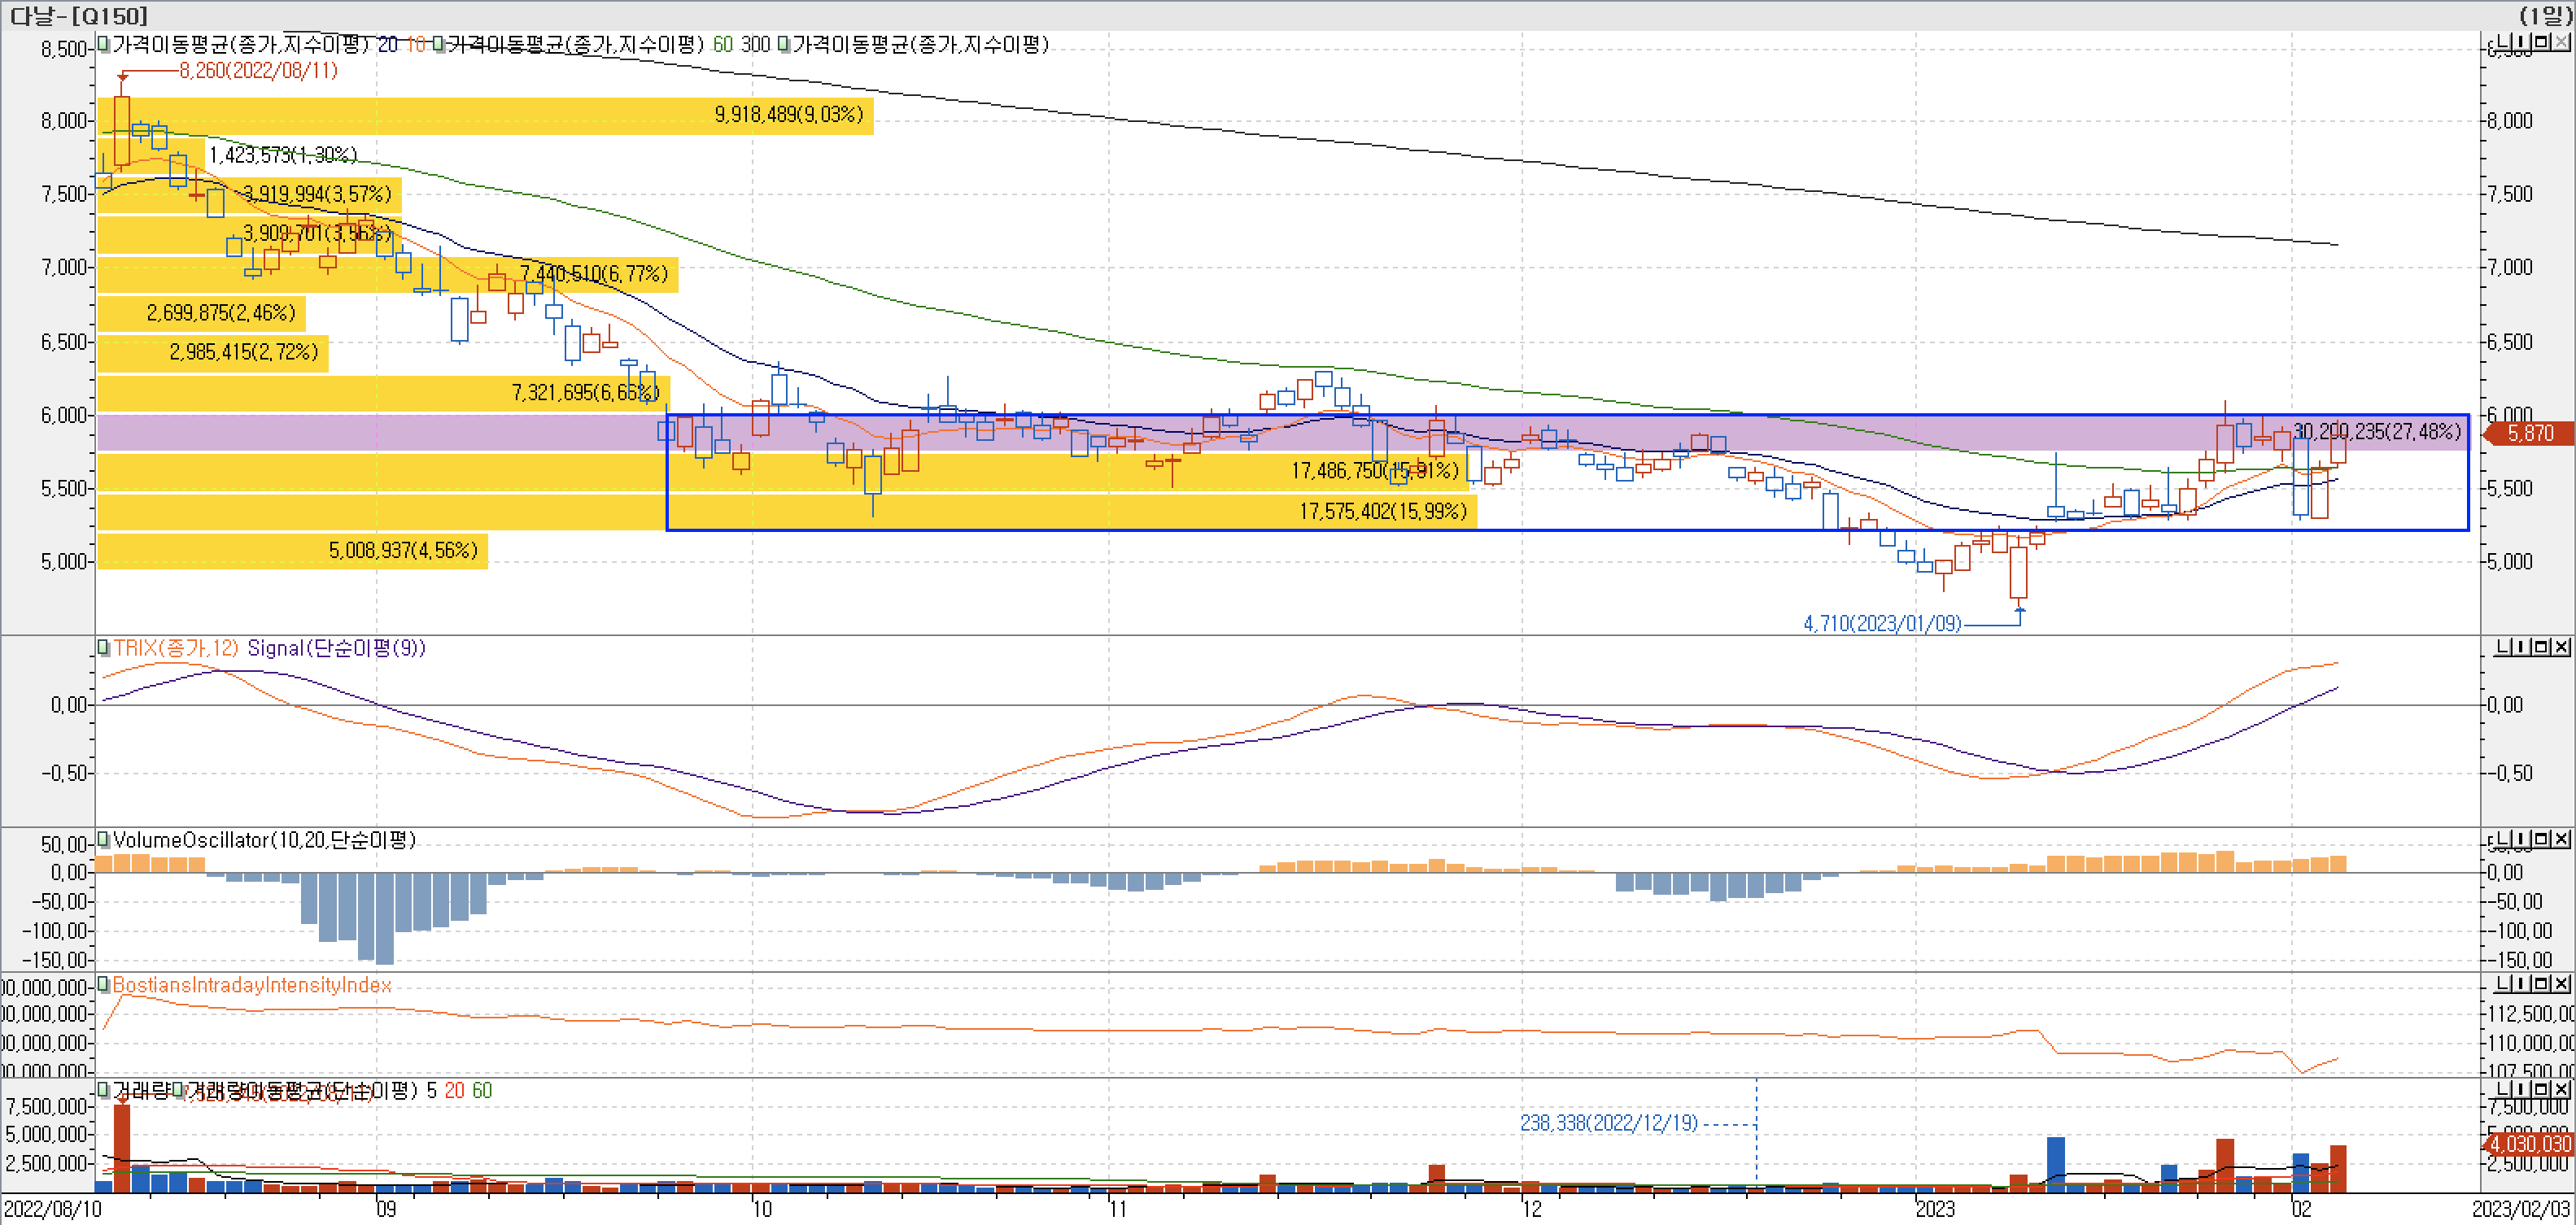Click the L-shaped icon in TRIX panel
This screenshot has width=2576, height=1225.
(x=2503, y=647)
